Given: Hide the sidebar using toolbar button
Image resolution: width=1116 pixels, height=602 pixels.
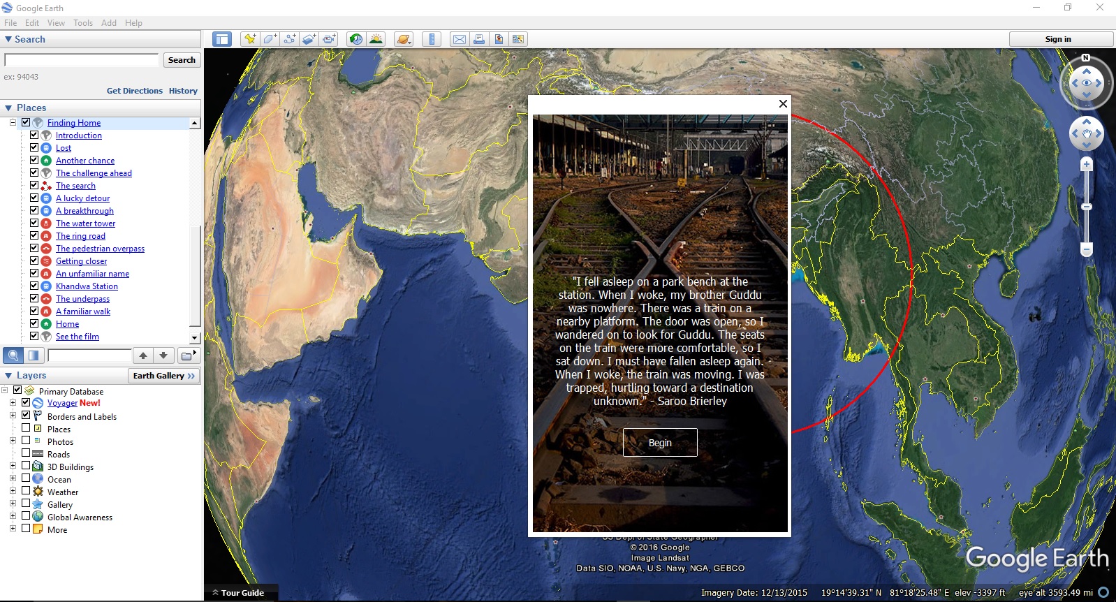Looking at the screenshot, I should pyautogui.click(x=222, y=39).
